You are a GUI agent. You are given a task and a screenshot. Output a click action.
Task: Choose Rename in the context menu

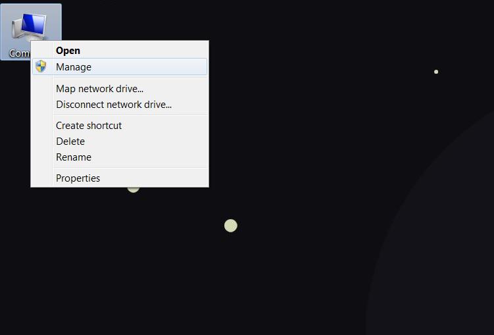tap(74, 157)
